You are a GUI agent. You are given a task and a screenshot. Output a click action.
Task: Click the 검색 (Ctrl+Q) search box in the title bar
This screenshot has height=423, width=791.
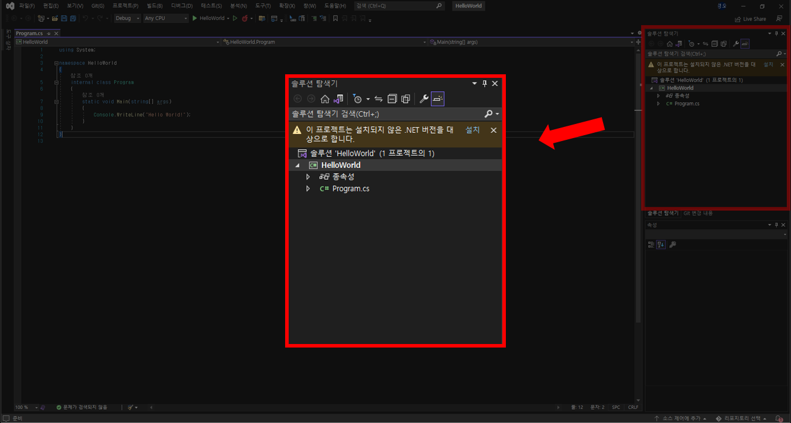click(400, 6)
